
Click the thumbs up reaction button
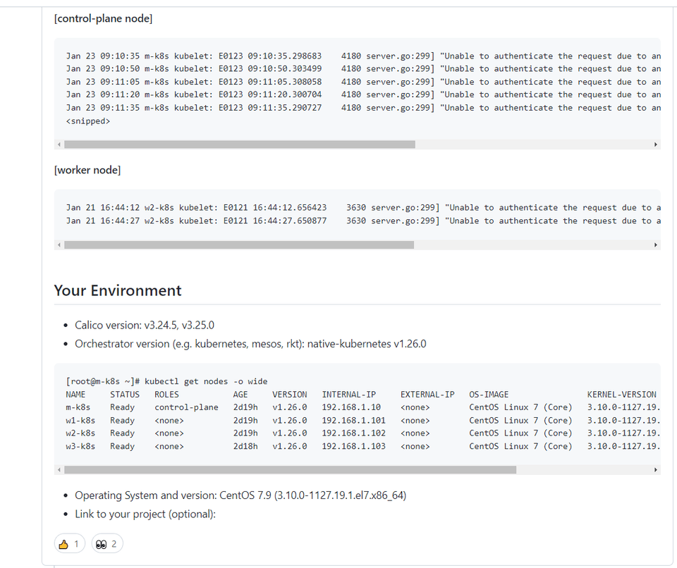pyautogui.click(x=70, y=544)
